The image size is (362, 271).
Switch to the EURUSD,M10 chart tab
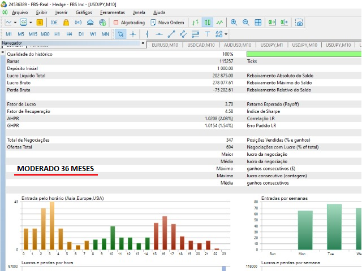coord(166,45)
